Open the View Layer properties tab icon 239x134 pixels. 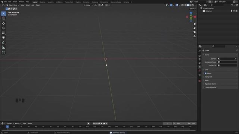click(199, 63)
